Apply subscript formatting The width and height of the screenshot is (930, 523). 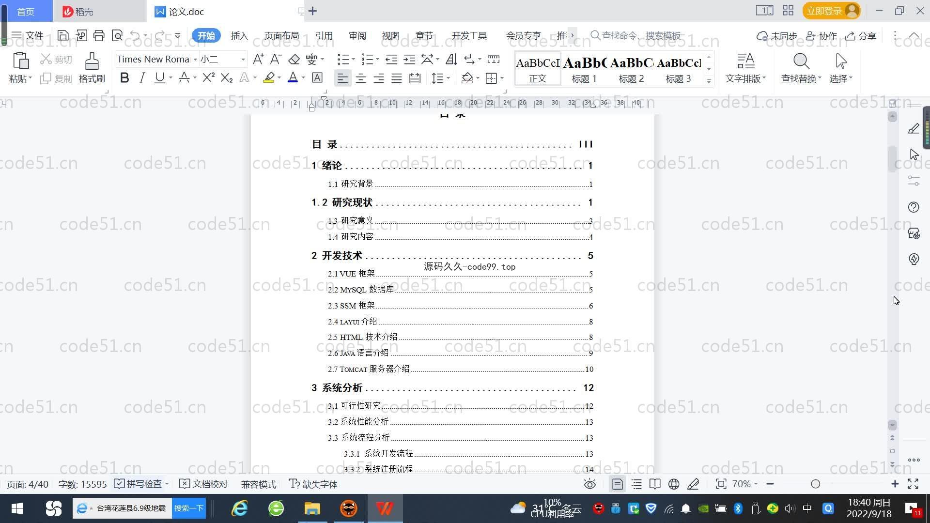coord(226,77)
